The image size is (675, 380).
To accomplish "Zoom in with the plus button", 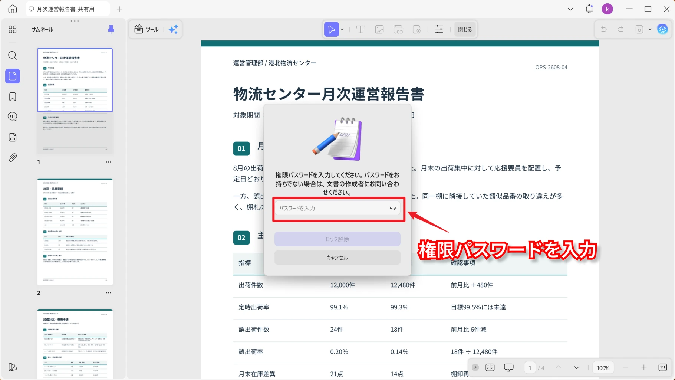I will (x=644, y=367).
